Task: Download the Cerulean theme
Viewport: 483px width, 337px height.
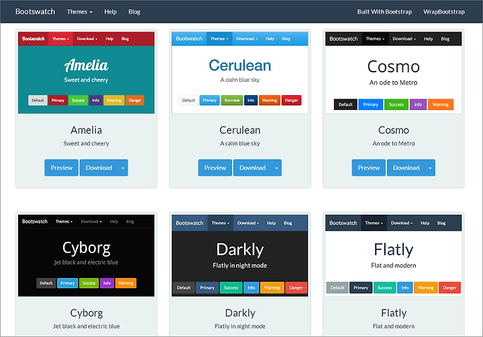Action: pos(253,167)
